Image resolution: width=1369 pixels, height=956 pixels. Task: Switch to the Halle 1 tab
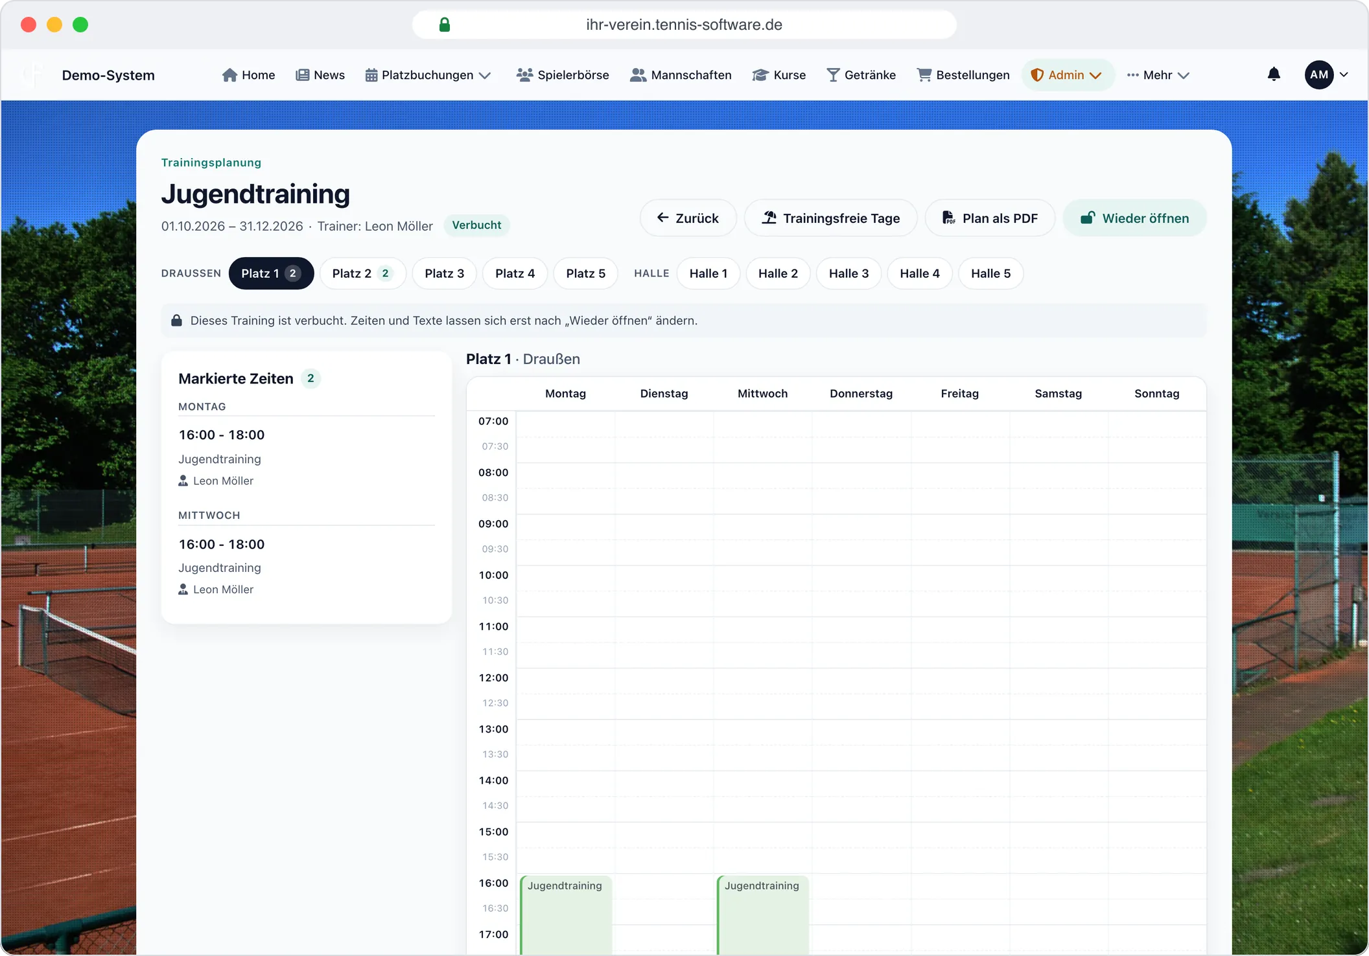(x=708, y=273)
